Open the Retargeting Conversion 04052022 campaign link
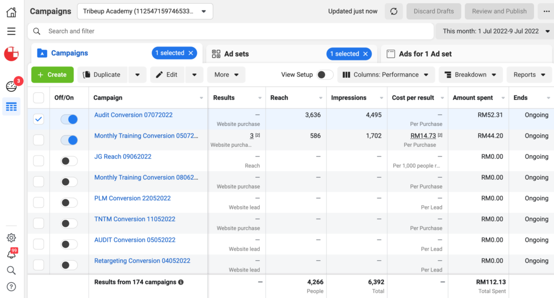554x298 pixels. 142,261
